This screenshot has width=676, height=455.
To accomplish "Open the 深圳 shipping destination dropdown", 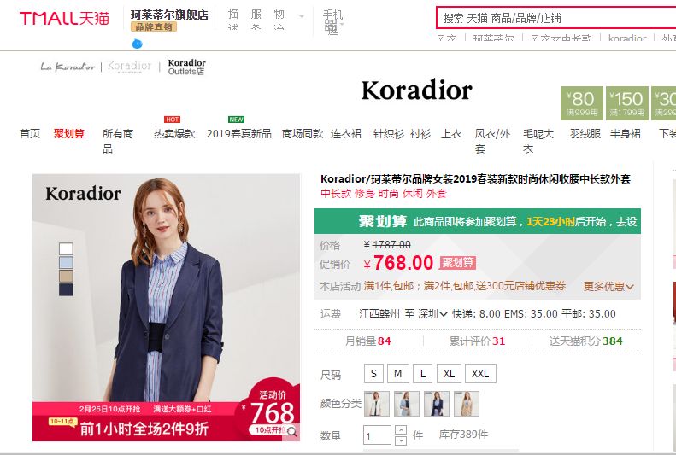I will (432, 314).
